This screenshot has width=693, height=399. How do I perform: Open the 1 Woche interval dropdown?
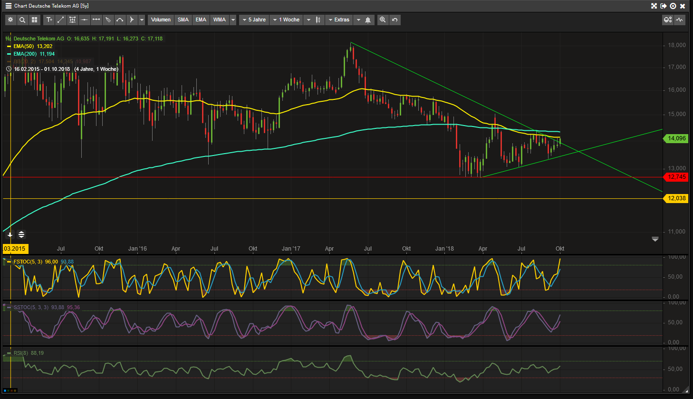pos(286,20)
